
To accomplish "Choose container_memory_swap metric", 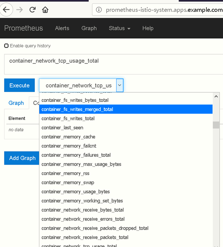I will [x=126, y=182].
